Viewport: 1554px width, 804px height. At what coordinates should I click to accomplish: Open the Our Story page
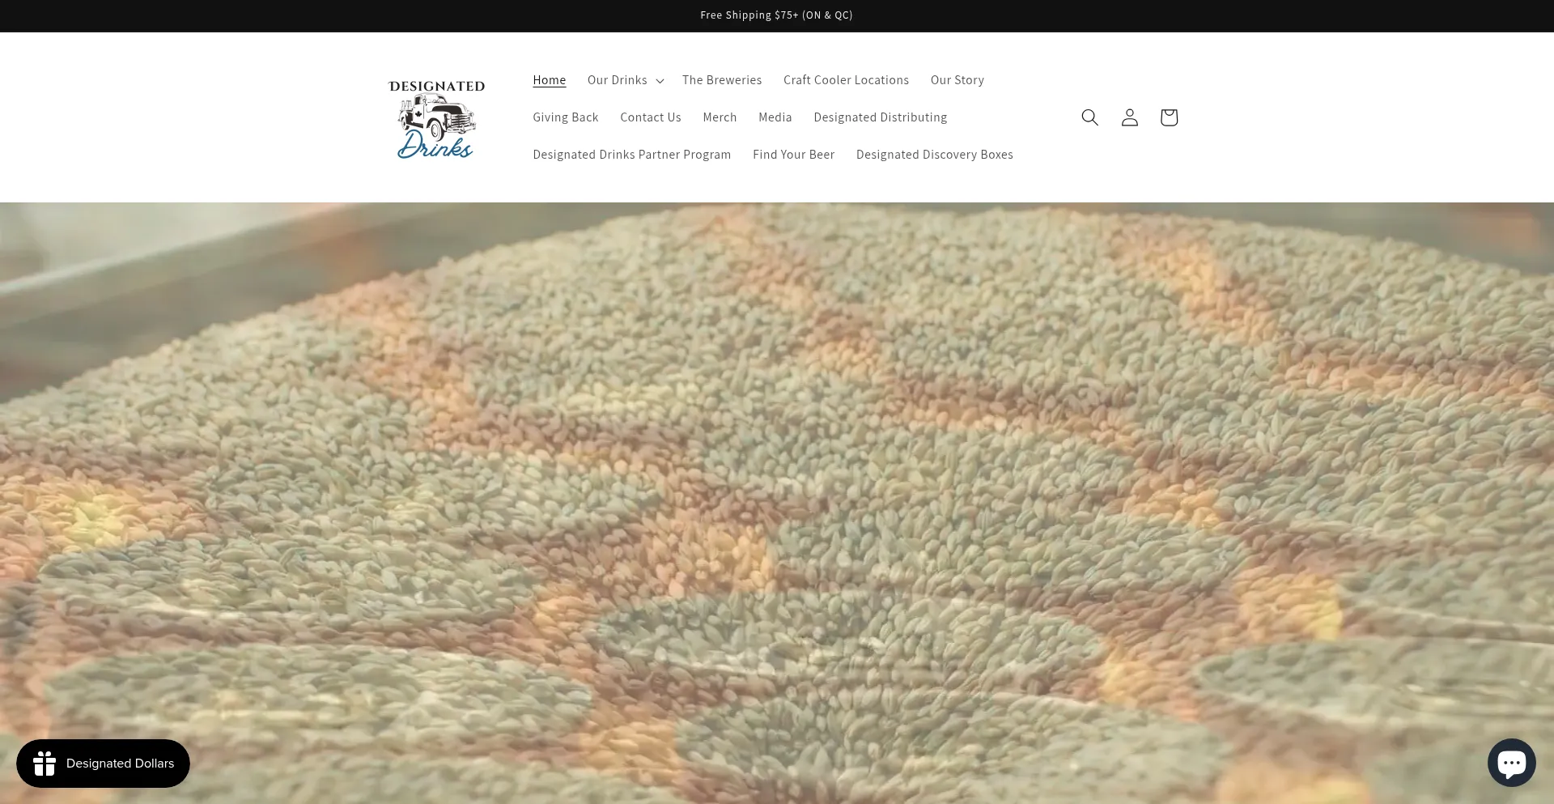(x=957, y=80)
